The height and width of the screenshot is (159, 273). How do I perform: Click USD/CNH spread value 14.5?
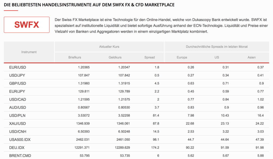pyautogui.click(x=156, y=131)
